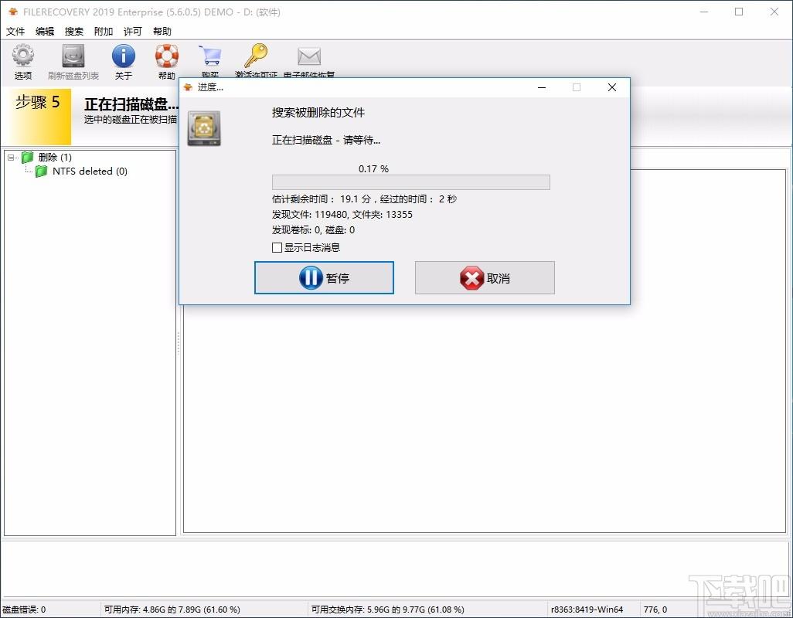Click the green 删除 folder icon
This screenshot has height=618, width=793.
point(27,157)
